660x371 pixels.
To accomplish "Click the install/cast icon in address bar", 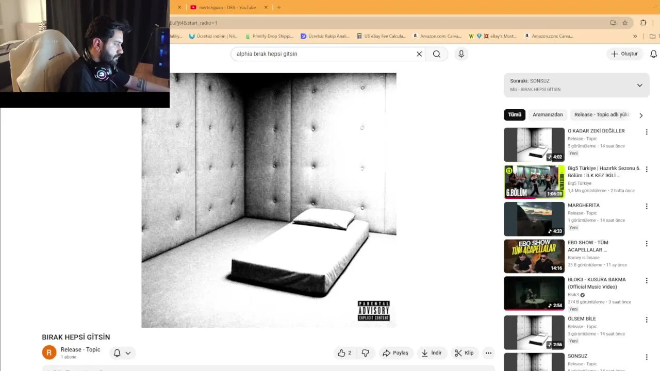I will (x=613, y=23).
